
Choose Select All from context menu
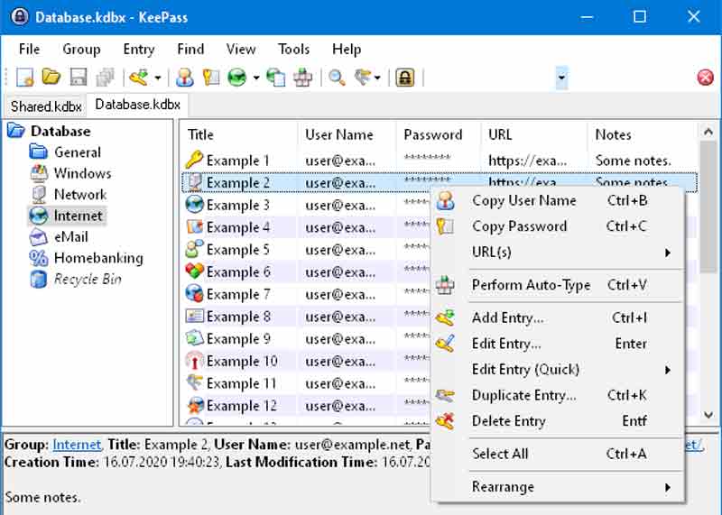tap(558, 454)
